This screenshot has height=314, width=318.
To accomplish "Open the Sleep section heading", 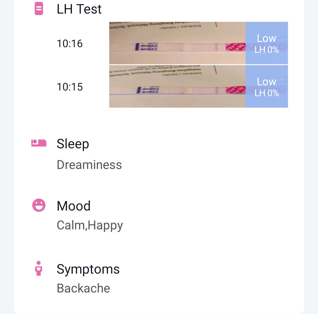I will point(73,144).
